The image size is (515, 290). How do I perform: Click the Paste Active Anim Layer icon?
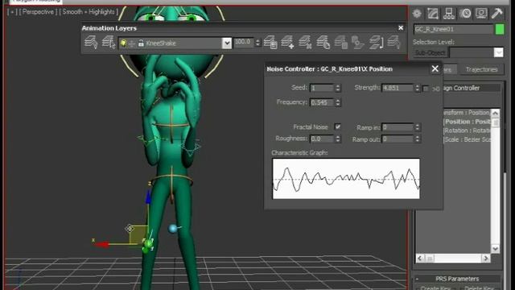341,43
